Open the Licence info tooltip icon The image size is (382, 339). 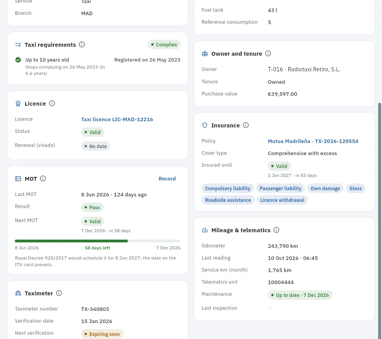tap(52, 104)
